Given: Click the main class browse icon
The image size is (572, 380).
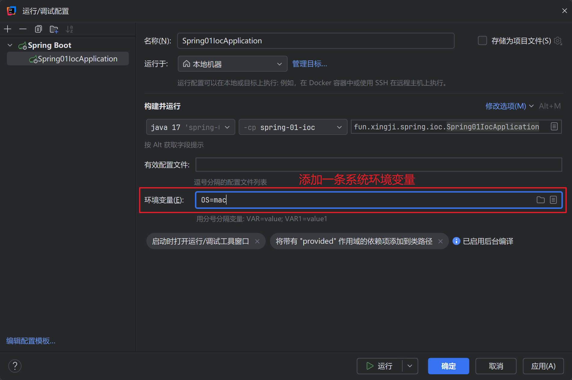Looking at the screenshot, I should [554, 127].
